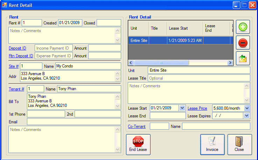Click the Created date field
Viewport: 258px width, 160px height.
click(x=70, y=23)
